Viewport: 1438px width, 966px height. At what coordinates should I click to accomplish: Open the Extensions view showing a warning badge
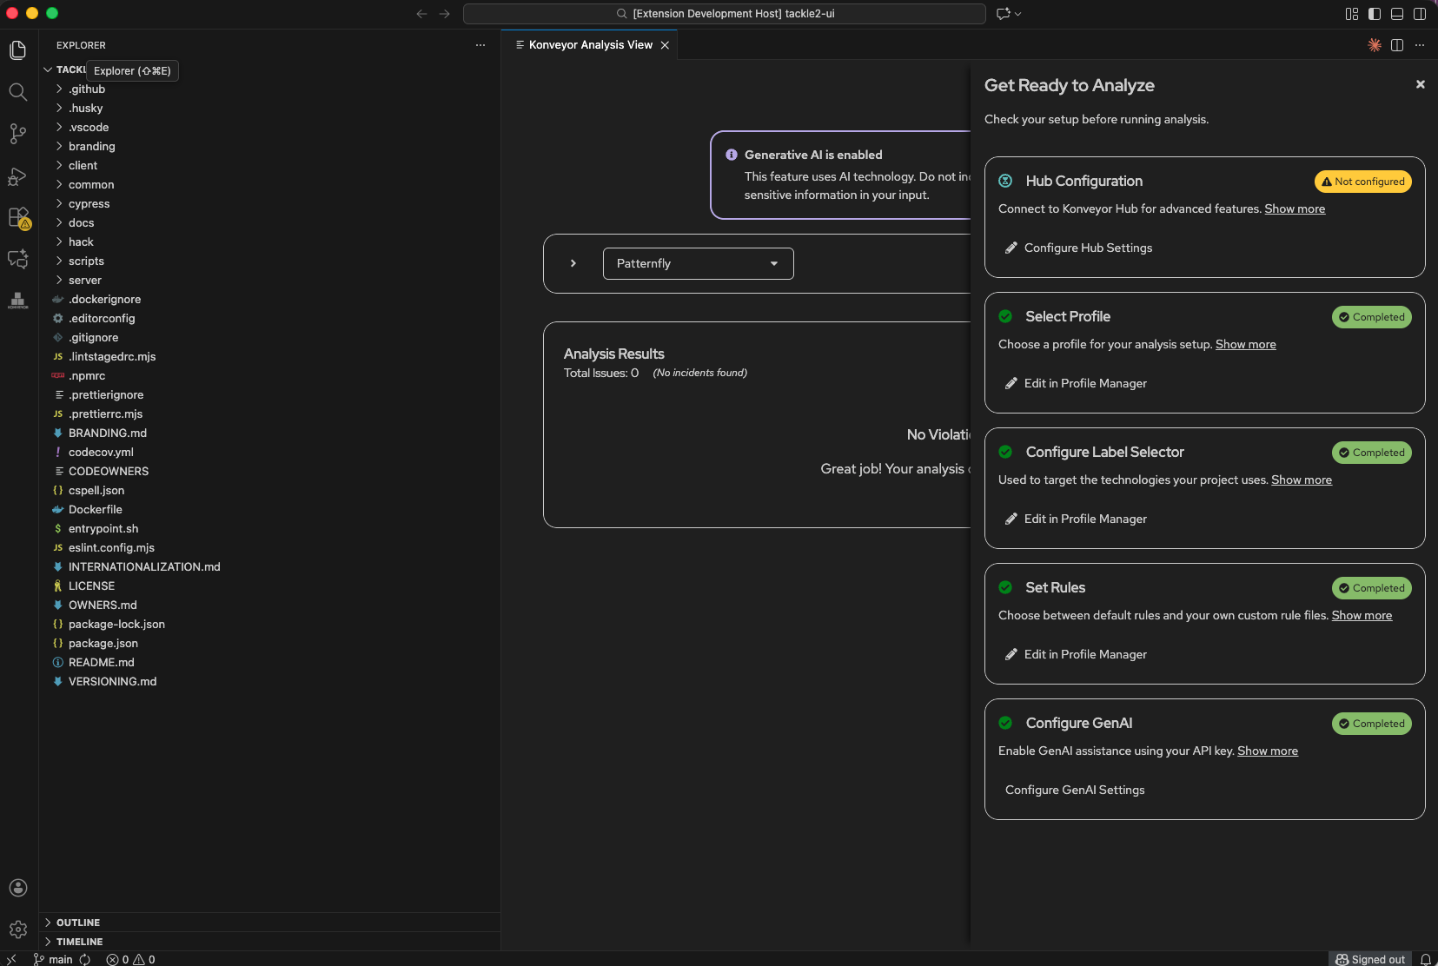(x=18, y=217)
